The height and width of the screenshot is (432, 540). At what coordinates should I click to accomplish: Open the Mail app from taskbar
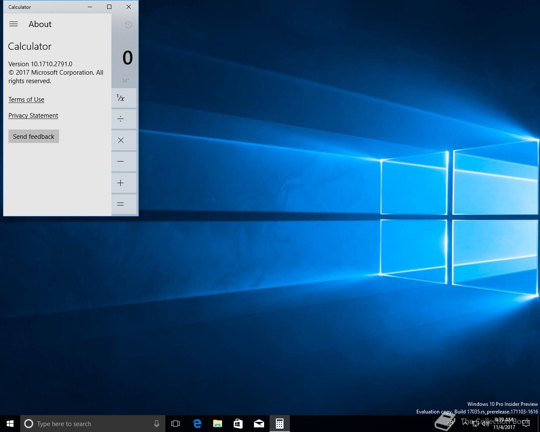tap(259, 424)
